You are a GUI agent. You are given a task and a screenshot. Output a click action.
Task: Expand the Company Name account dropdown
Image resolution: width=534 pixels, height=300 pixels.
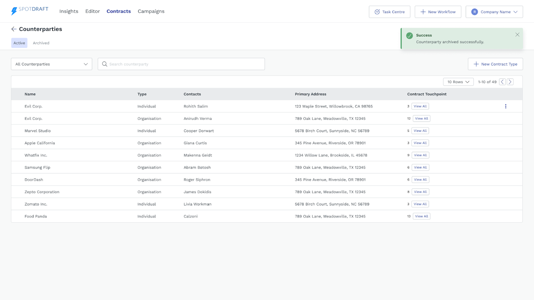click(x=494, y=12)
